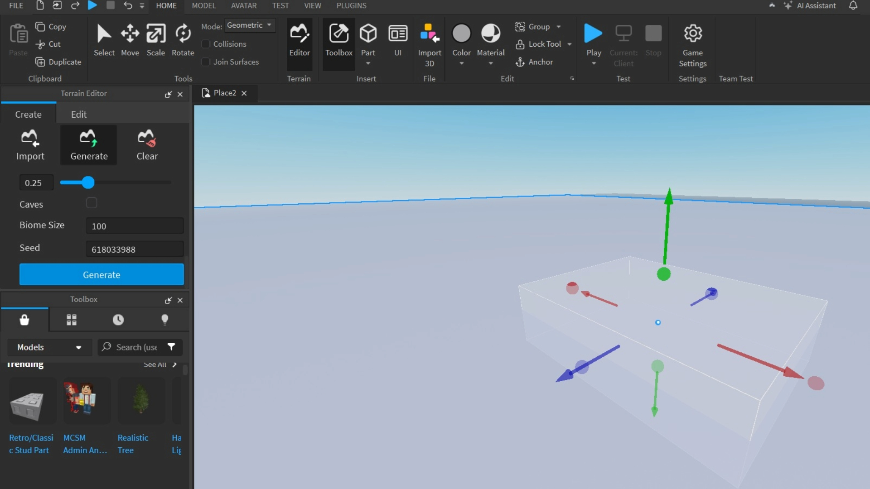
Task: Open the Models category dropdown in Toolbox
Action: [49, 347]
